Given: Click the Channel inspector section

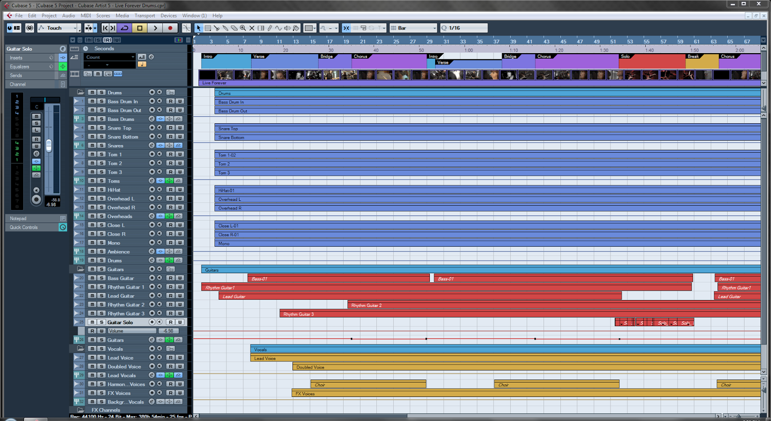Looking at the screenshot, I should 32,84.
